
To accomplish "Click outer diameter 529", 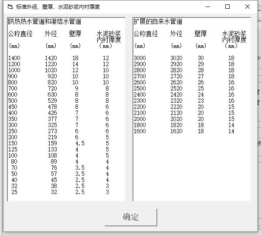I will (x=52, y=101).
